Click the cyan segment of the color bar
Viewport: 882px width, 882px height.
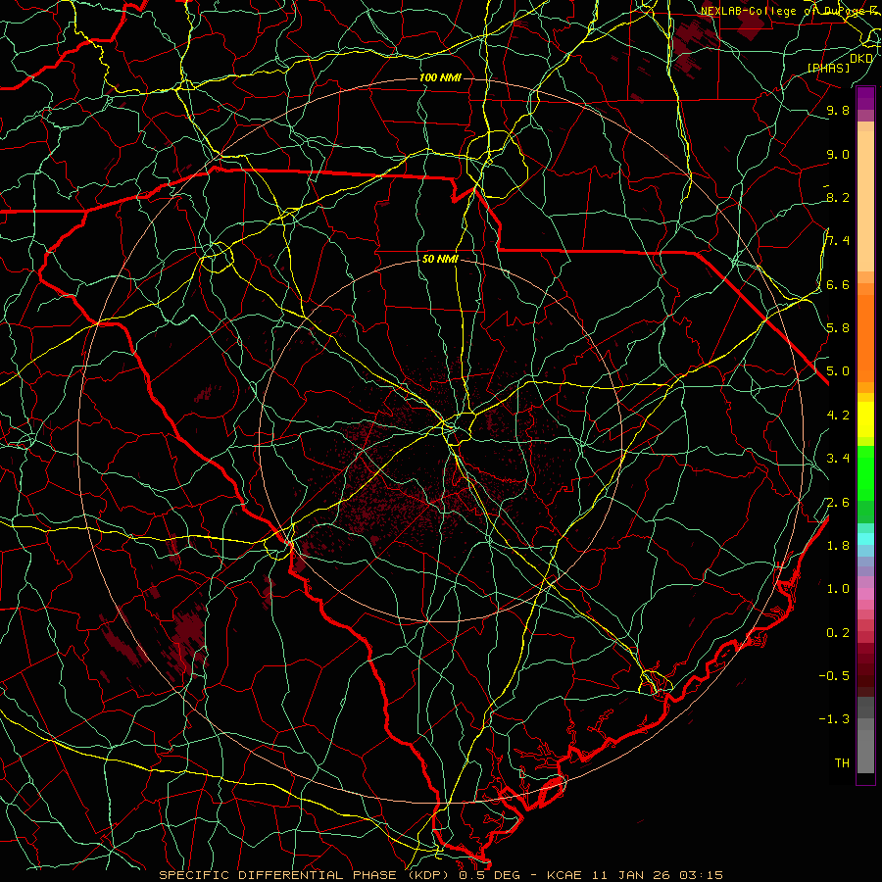pos(865,539)
